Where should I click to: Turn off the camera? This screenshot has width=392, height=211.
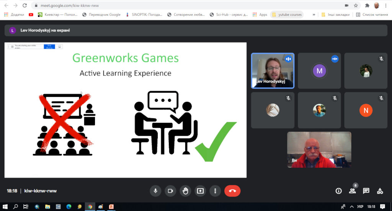coord(170,191)
